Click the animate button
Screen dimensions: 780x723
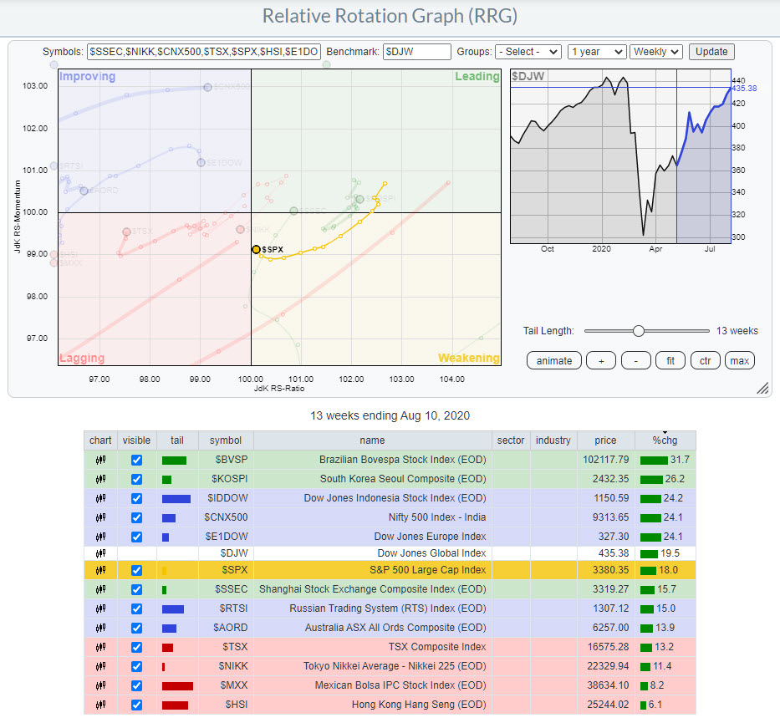click(x=554, y=360)
